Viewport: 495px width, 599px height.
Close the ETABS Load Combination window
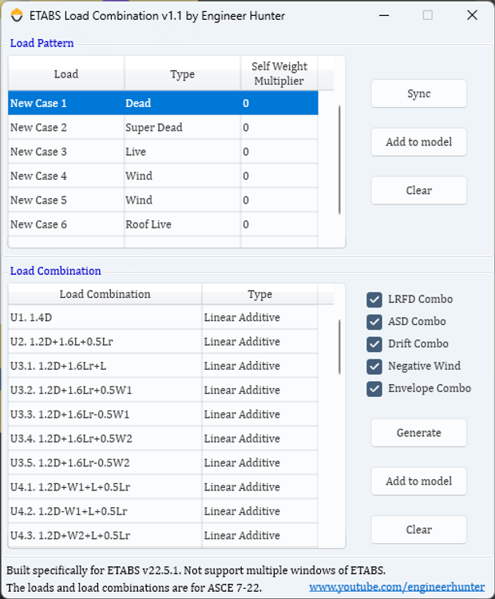pos(472,15)
